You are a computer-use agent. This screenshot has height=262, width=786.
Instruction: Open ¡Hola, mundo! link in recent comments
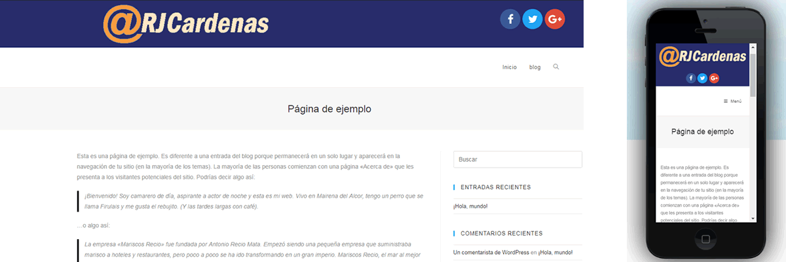pos(555,252)
